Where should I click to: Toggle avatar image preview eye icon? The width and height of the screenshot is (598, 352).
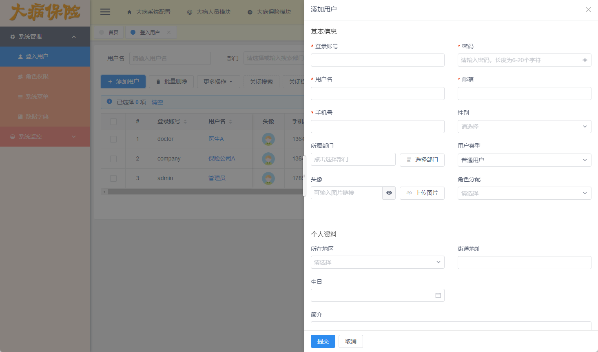click(389, 193)
